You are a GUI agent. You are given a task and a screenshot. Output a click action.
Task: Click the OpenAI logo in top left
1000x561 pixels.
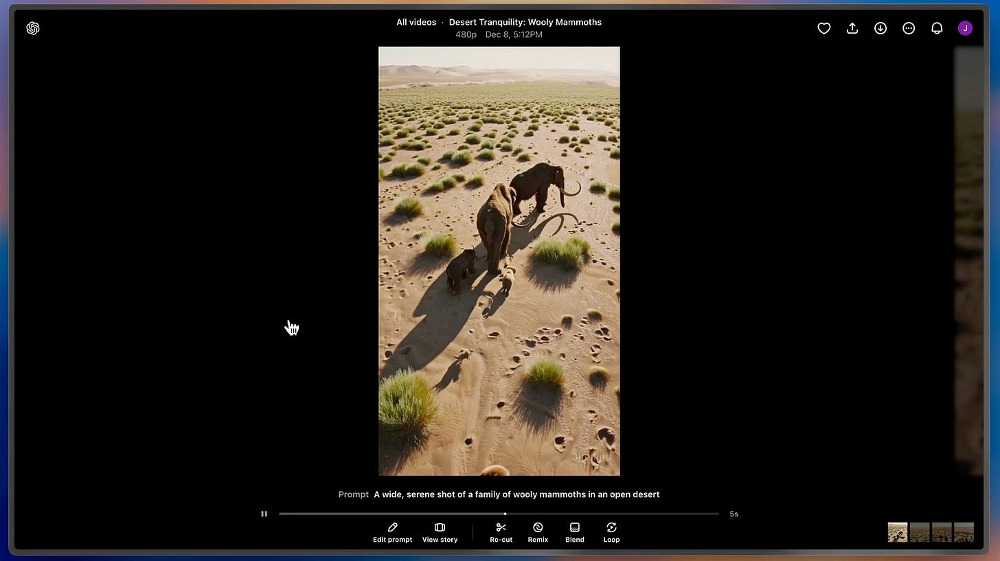[32, 28]
